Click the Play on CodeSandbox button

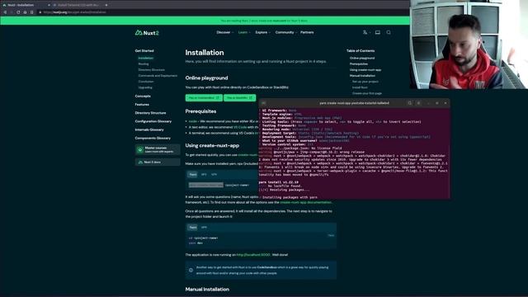pos(204,97)
